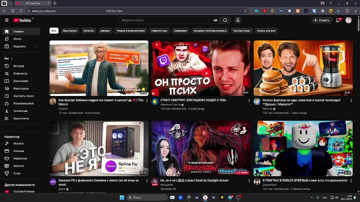Open more options for Колесо фортуны video
360x202 pixels.
pos(351,100)
